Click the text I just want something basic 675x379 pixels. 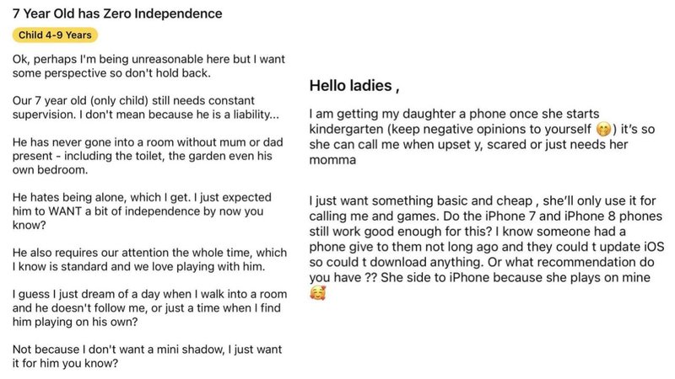tap(420, 200)
